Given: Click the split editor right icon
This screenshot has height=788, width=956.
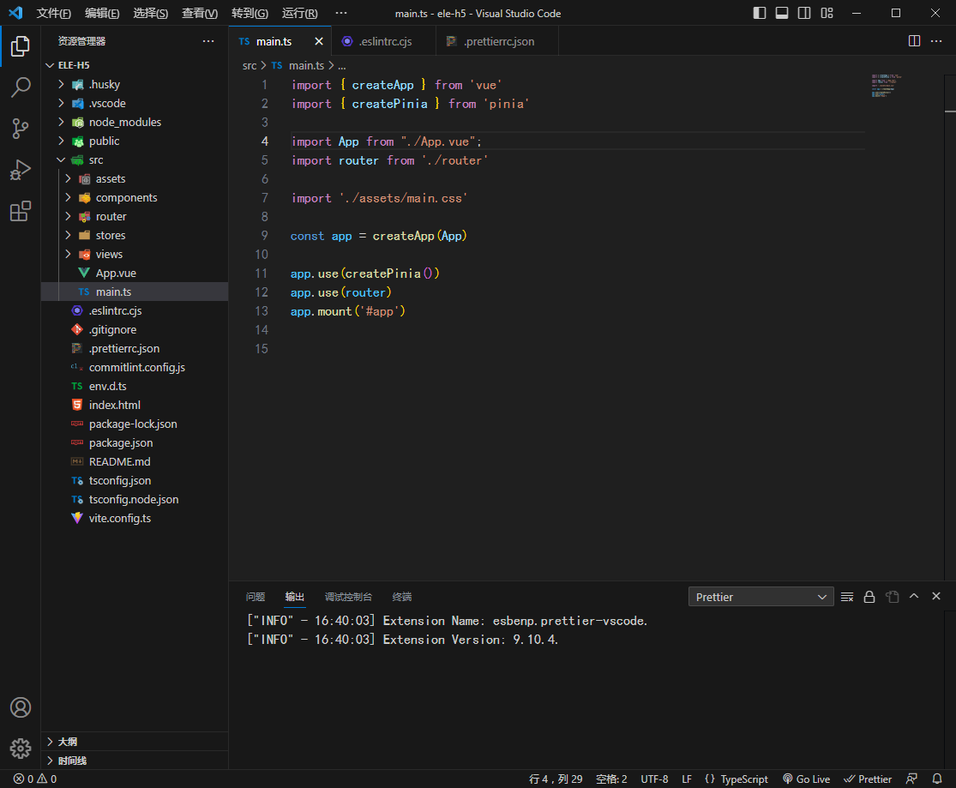Looking at the screenshot, I should point(914,41).
